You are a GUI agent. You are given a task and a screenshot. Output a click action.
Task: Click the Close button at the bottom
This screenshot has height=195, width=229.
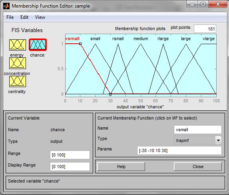[x=198, y=167]
